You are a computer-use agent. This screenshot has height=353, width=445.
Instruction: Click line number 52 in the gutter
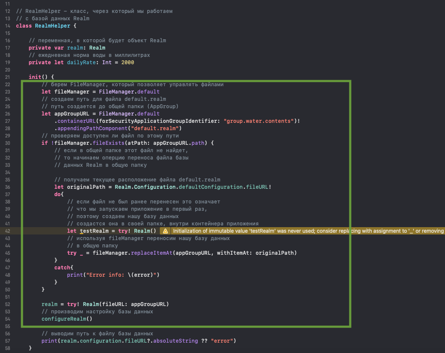point(7,304)
